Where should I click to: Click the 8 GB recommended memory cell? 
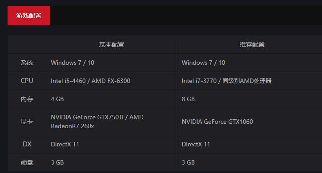click(250, 99)
